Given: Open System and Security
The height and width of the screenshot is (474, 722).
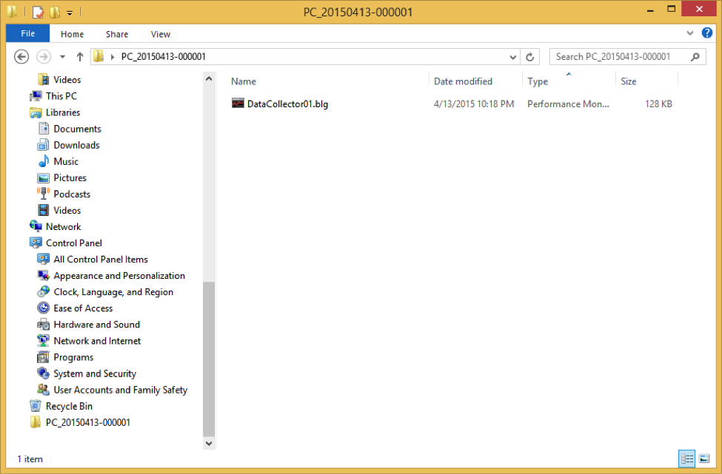Looking at the screenshot, I should 95,373.
